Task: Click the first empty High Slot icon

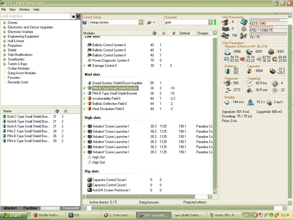Action: [89, 157]
